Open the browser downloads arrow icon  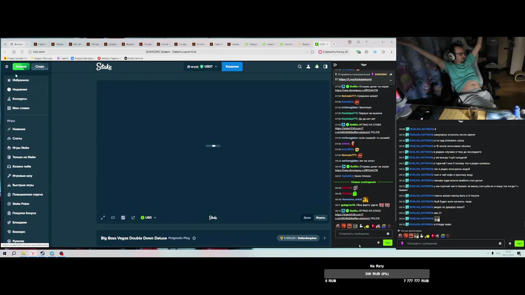[391, 52]
